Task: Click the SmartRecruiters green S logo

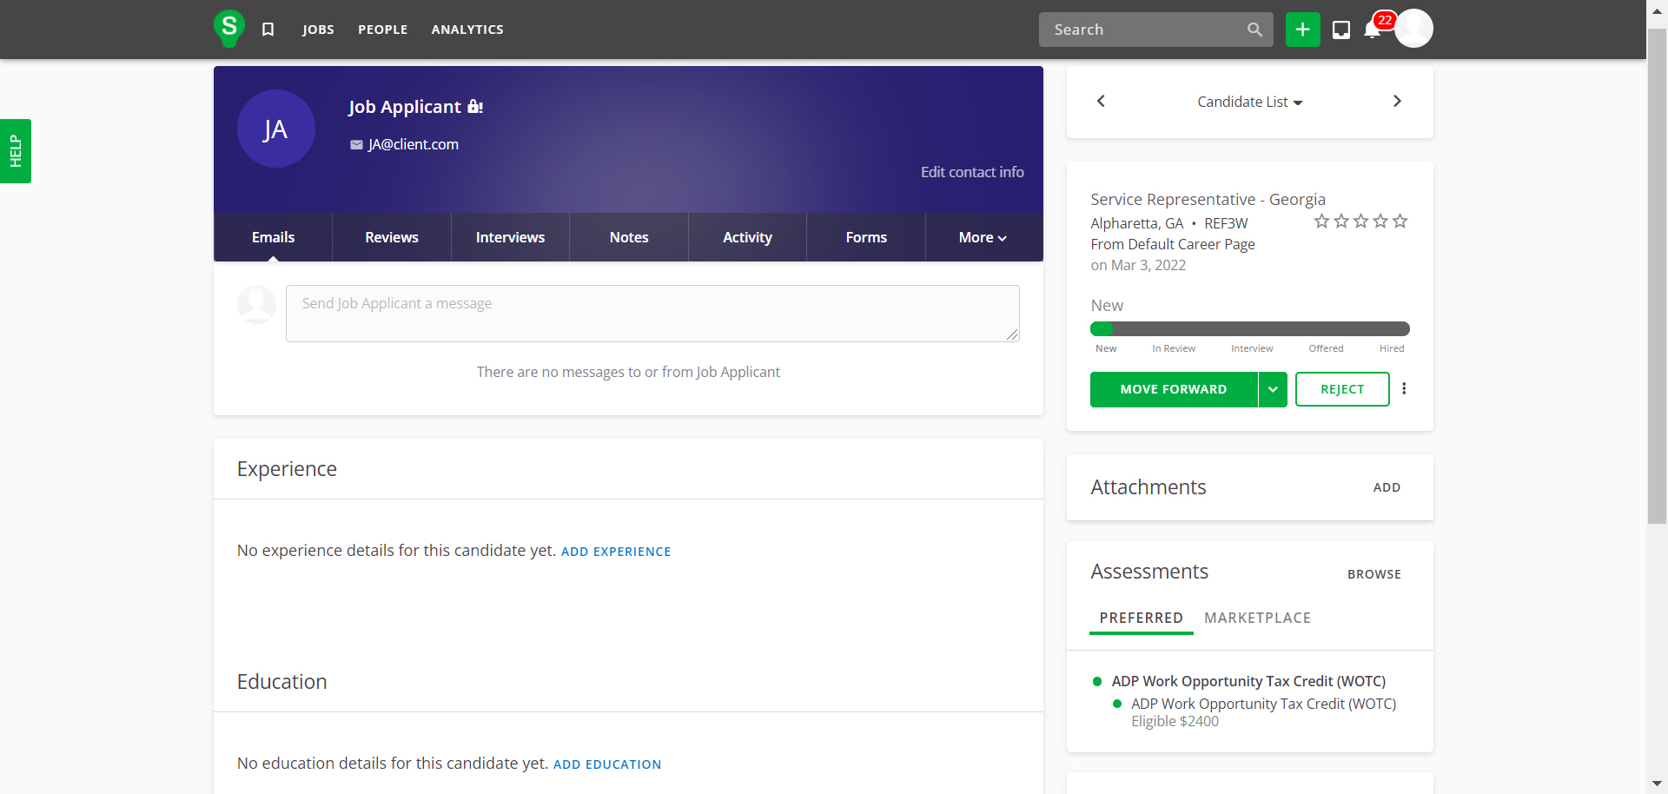Action: pos(228,28)
